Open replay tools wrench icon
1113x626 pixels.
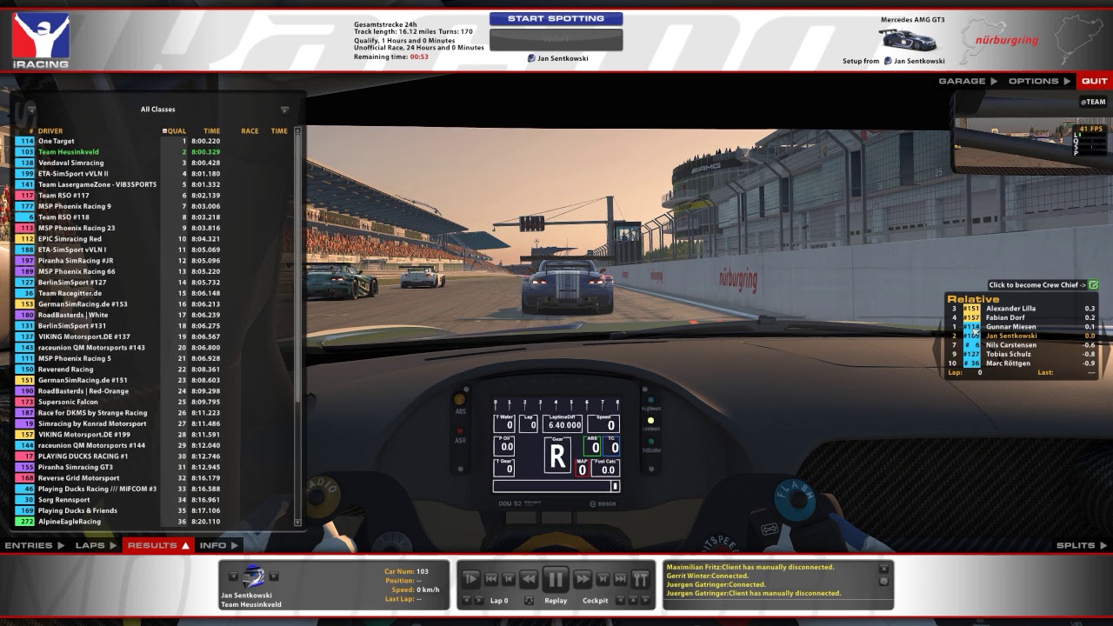641,579
